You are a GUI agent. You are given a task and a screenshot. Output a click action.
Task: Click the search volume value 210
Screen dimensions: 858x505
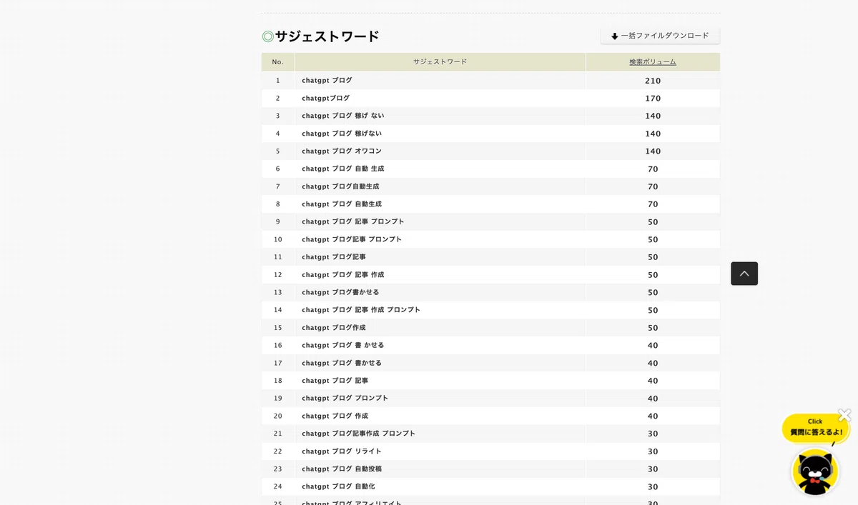pyautogui.click(x=653, y=81)
